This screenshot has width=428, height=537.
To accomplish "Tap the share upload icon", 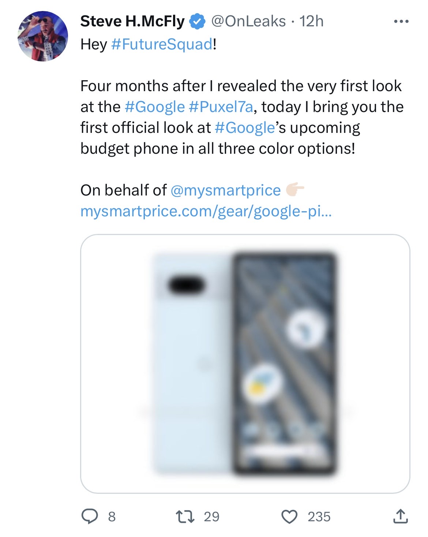I will 400,517.
